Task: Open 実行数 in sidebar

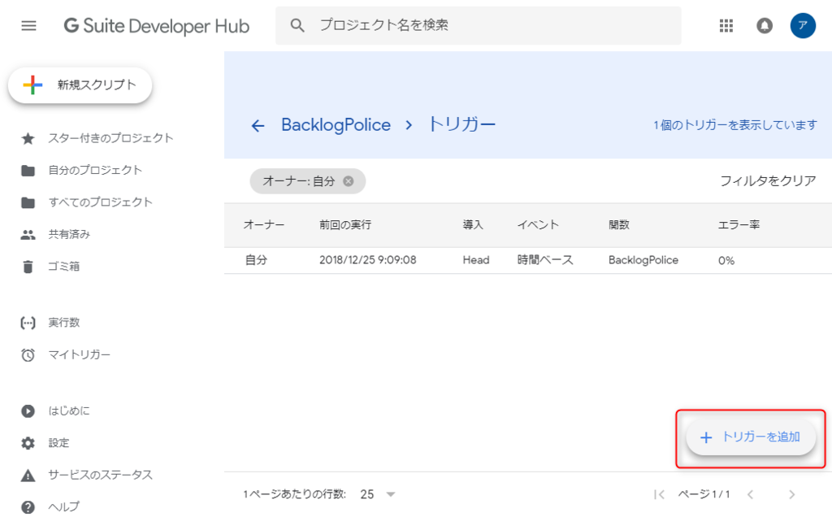Action: [63, 322]
